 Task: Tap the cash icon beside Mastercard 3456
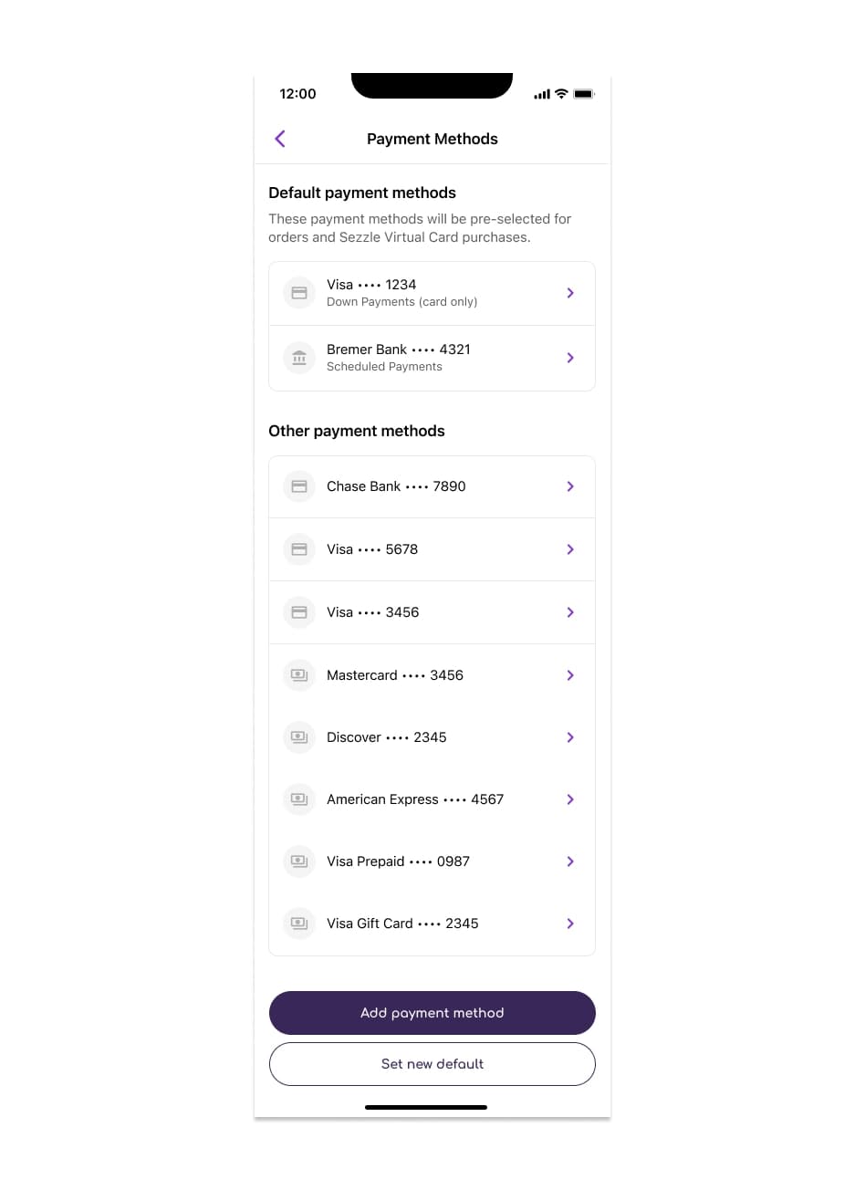pyautogui.click(x=298, y=675)
